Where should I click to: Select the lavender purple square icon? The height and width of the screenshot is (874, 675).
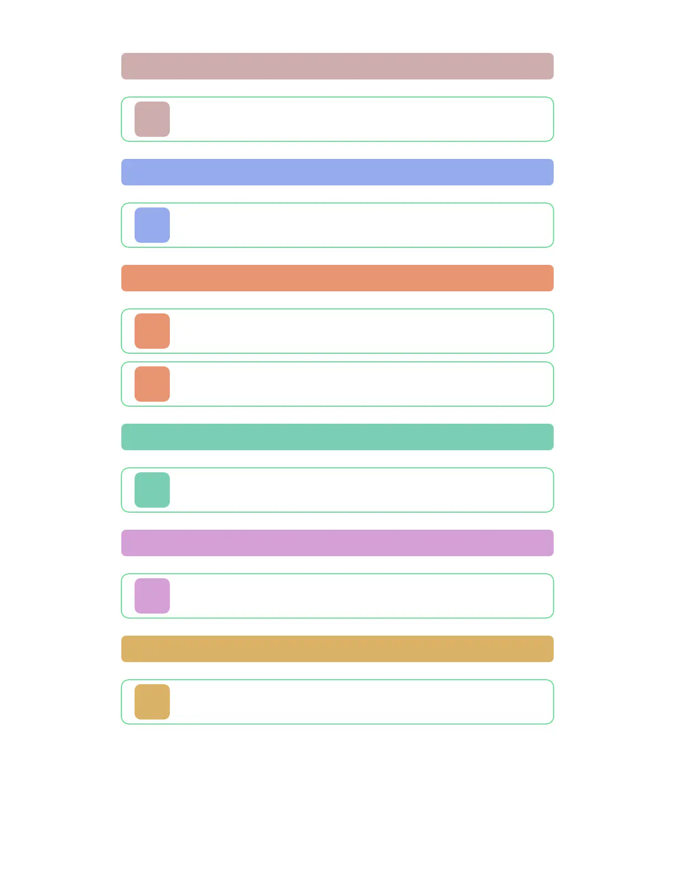[x=152, y=596]
